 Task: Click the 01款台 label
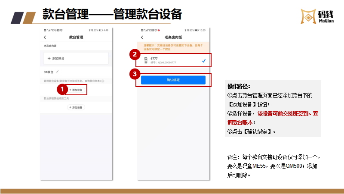48,72
